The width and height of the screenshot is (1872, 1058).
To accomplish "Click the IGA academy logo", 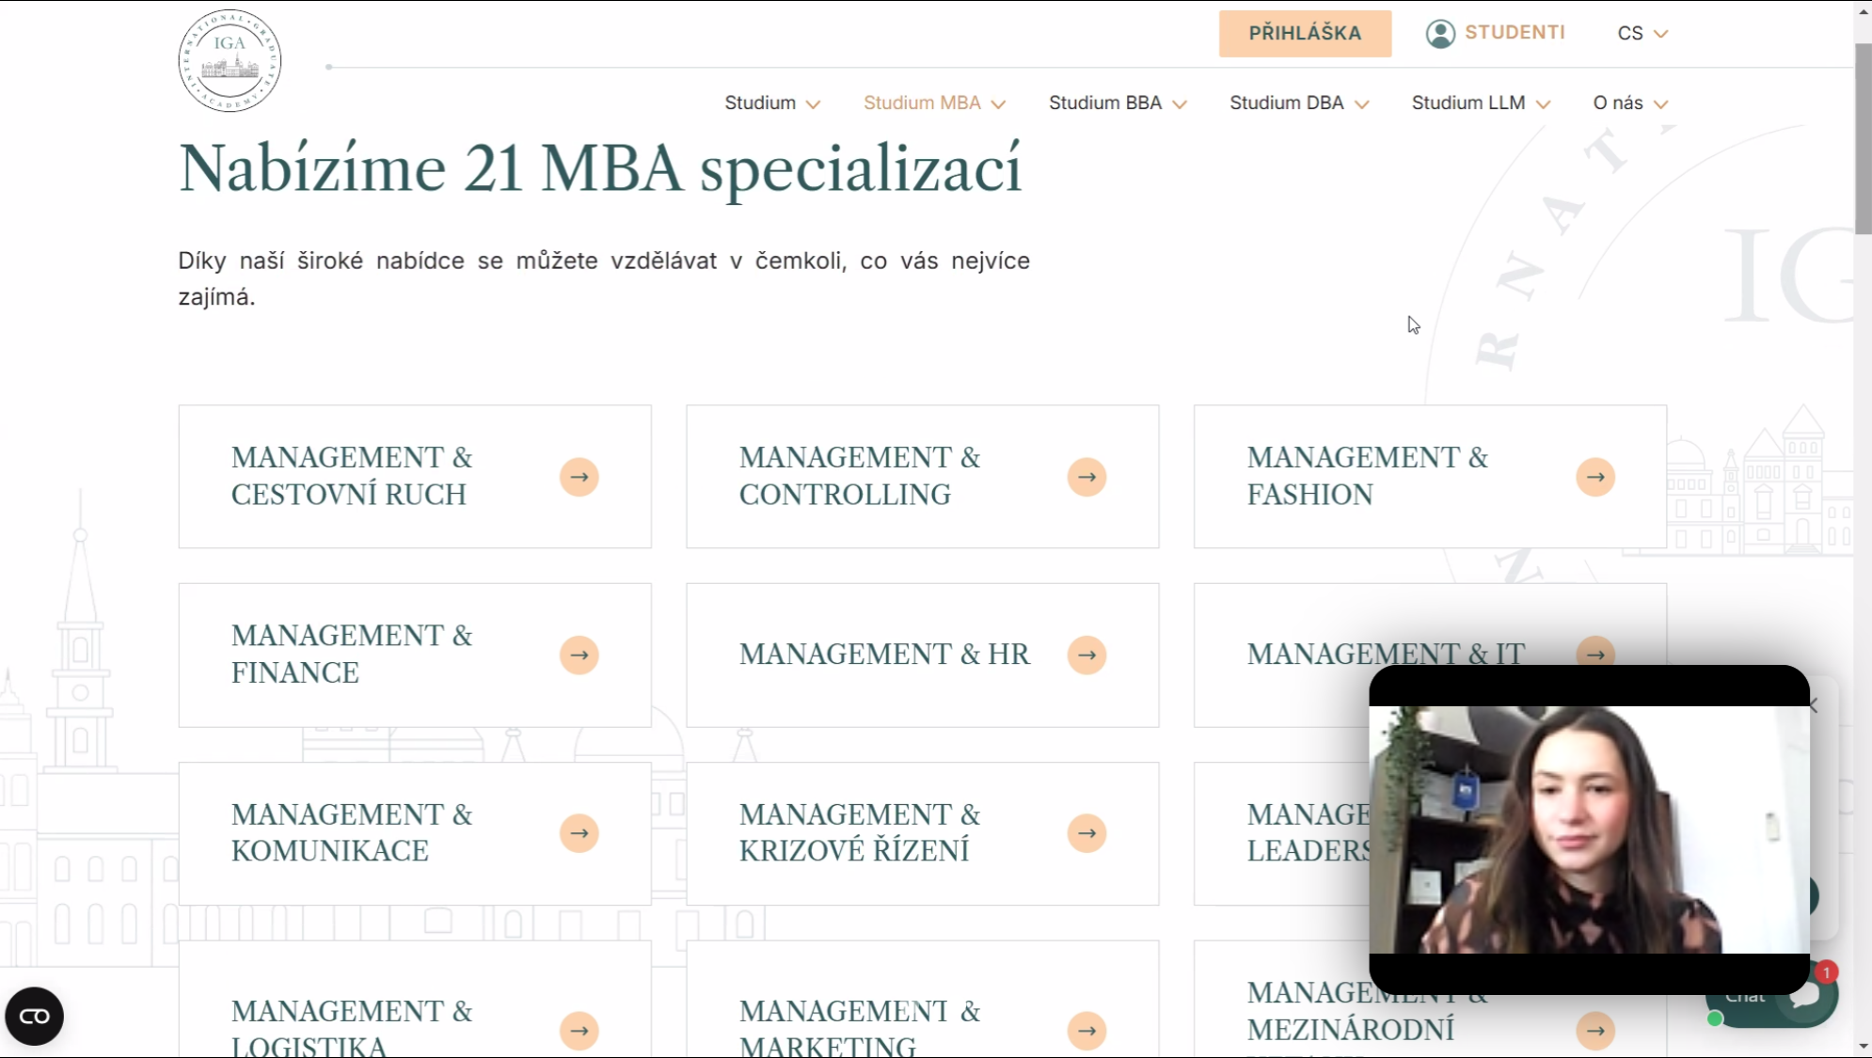I will [x=230, y=61].
